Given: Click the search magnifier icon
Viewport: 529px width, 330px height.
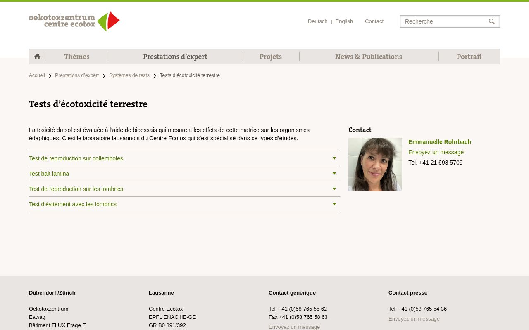Looking at the screenshot, I should 491,21.
